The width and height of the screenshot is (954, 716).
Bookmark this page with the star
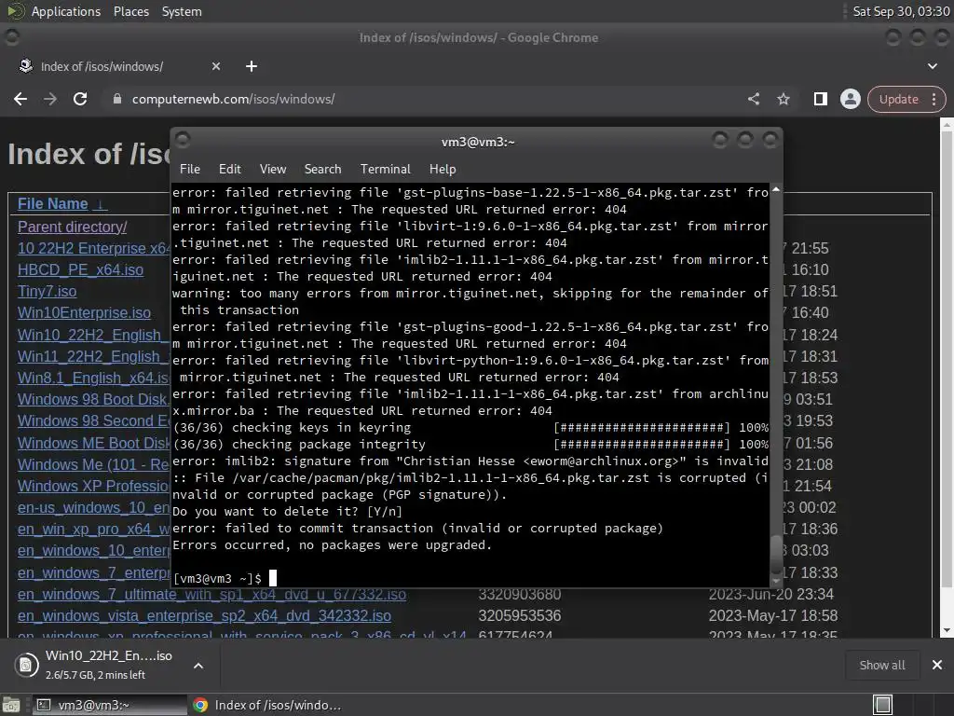click(x=784, y=99)
